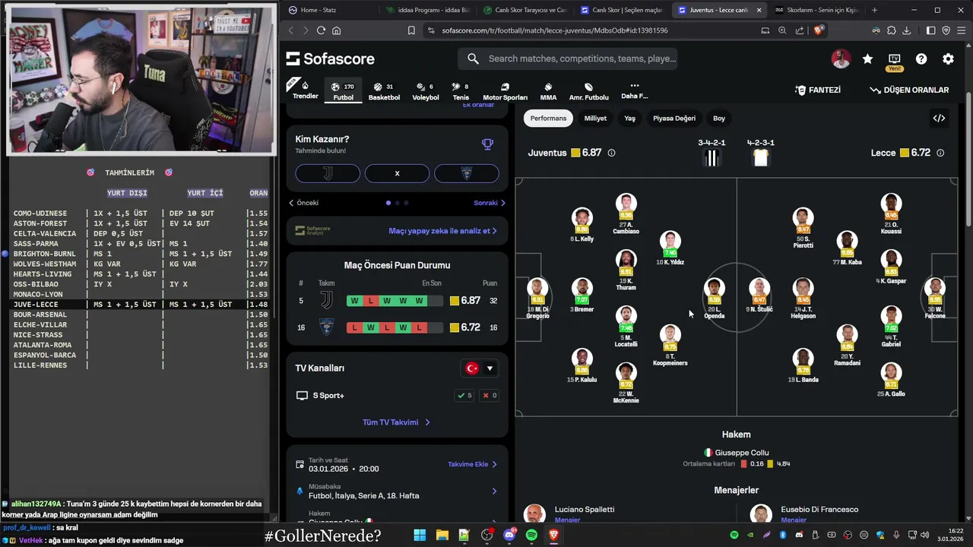Open Spotify from the Windows taskbar
The width and height of the screenshot is (973, 547).
pyautogui.click(x=531, y=535)
